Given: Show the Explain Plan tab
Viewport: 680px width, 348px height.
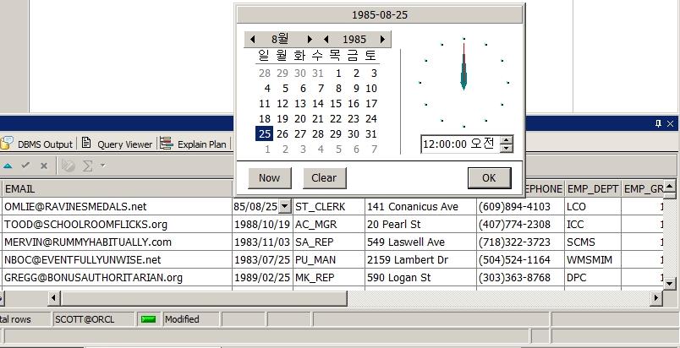Looking at the screenshot, I should point(194,144).
